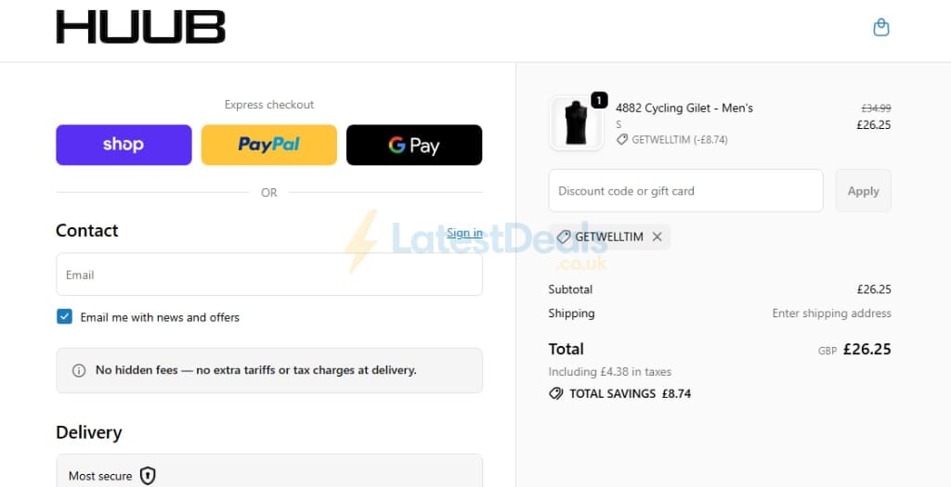Click Enter shipping address text

[831, 314]
